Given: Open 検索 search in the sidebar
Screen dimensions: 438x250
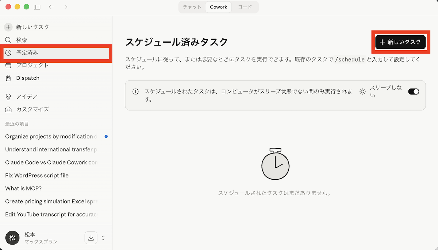Looking at the screenshot, I should click(21, 40).
